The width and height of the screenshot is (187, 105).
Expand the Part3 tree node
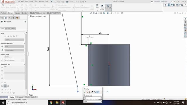[x=29, y=16]
